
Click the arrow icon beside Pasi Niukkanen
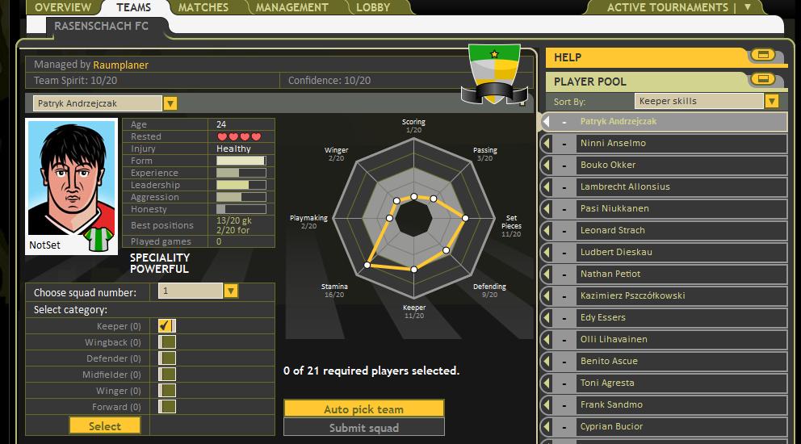coord(547,209)
